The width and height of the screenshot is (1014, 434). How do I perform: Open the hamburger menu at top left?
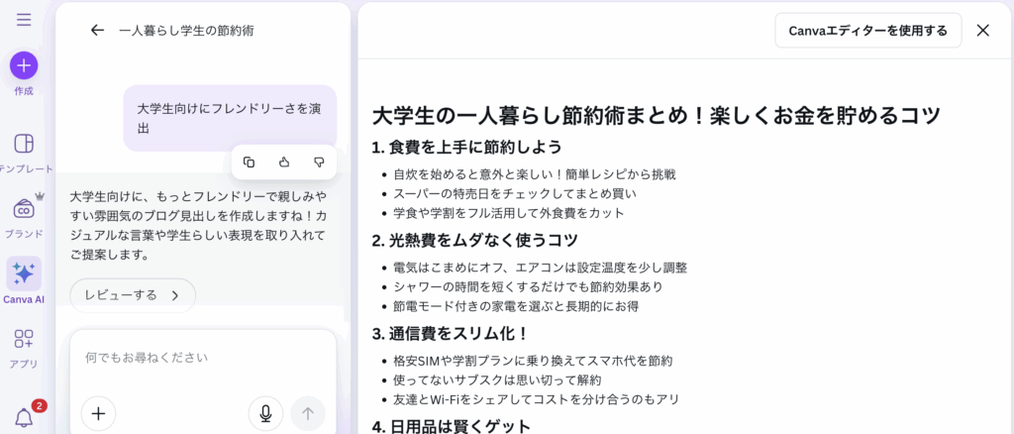pyautogui.click(x=24, y=20)
